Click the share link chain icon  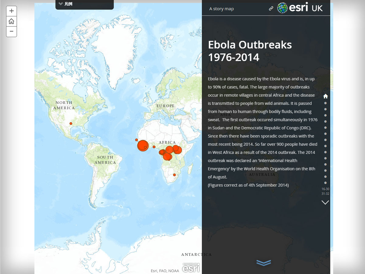point(271,9)
